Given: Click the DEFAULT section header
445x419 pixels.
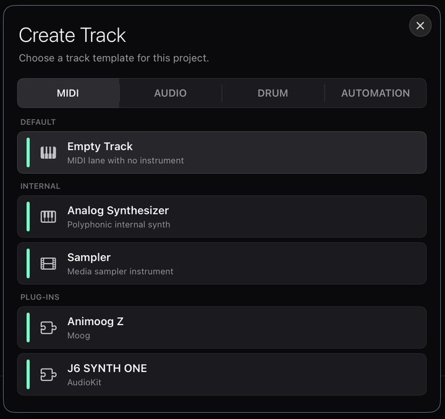Looking at the screenshot, I should click(x=38, y=122).
